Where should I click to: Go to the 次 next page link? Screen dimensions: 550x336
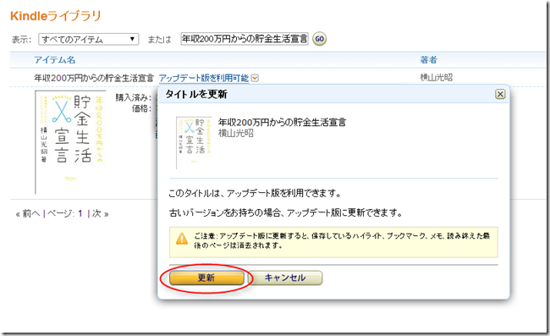(x=101, y=213)
